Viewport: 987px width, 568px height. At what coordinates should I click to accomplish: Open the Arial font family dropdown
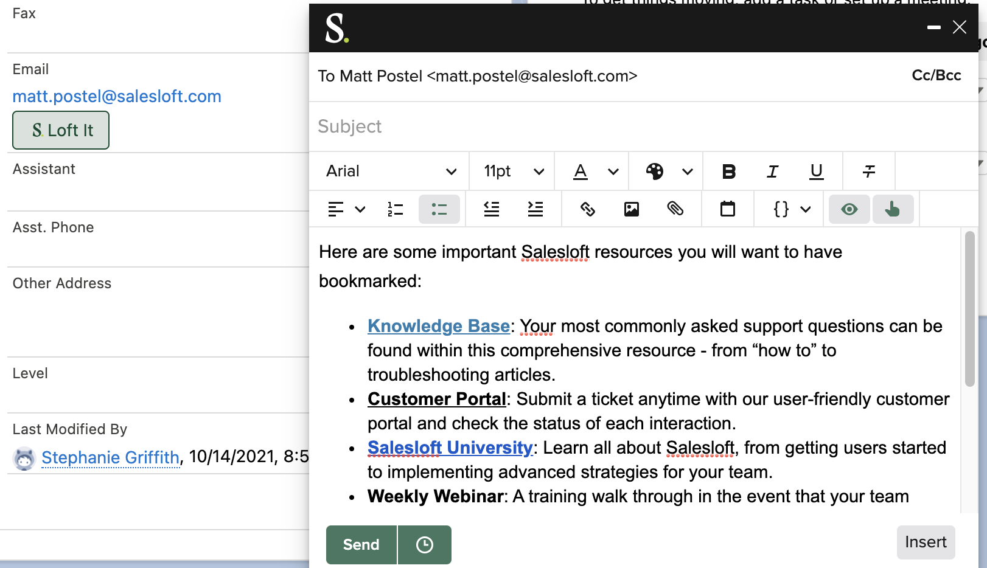point(391,171)
